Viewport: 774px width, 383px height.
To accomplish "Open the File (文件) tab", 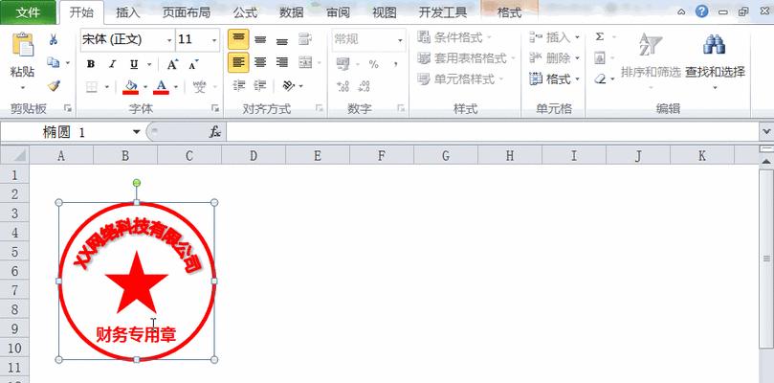I will (28, 12).
